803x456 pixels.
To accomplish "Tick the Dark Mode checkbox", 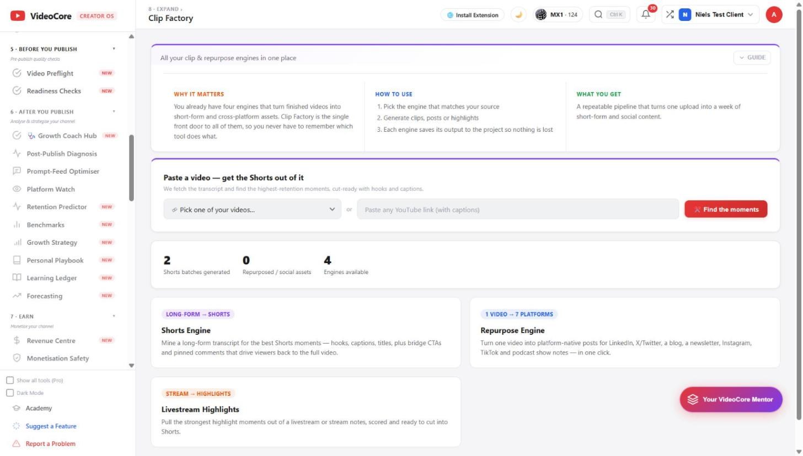I will point(10,393).
